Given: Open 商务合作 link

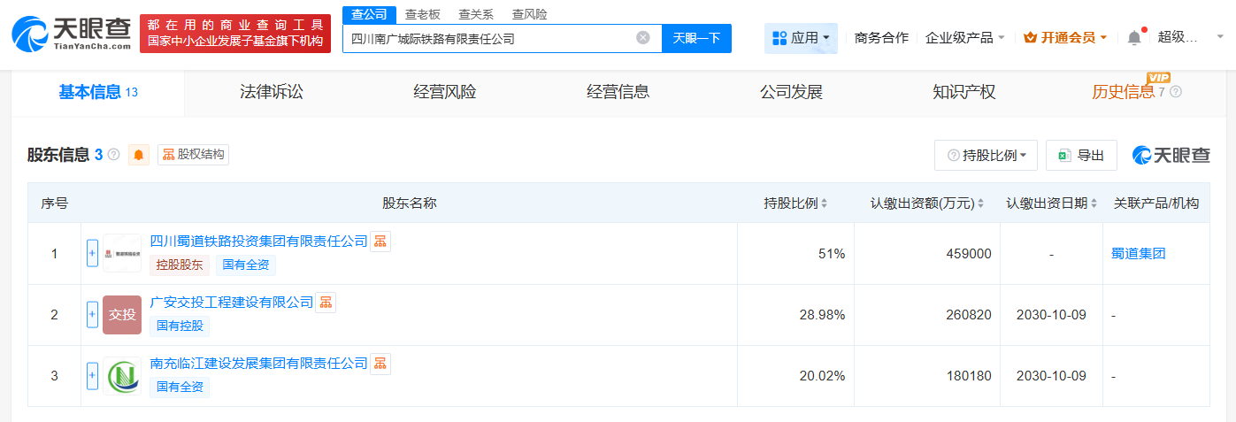Looking at the screenshot, I should [881, 38].
